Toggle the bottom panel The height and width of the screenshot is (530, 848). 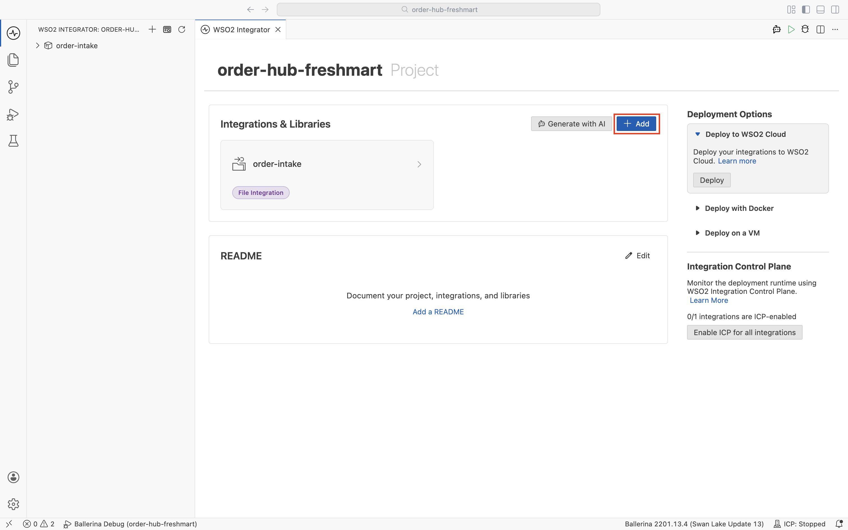tap(820, 10)
